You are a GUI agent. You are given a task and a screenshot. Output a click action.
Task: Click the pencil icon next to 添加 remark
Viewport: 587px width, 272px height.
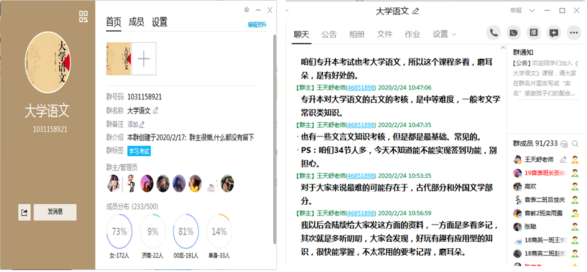(x=142, y=124)
